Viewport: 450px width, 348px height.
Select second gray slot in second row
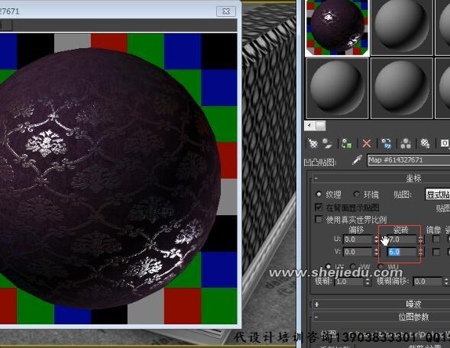click(402, 88)
